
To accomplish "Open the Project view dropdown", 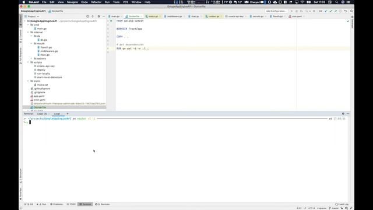I will pos(32,16).
